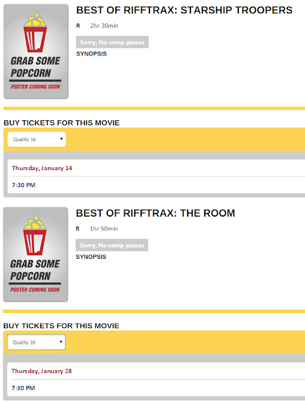Expand SYNOPSIS under The Room
Image resolution: width=305 pixels, height=403 pixels.
pyautogui.click(x=91, y=257)
